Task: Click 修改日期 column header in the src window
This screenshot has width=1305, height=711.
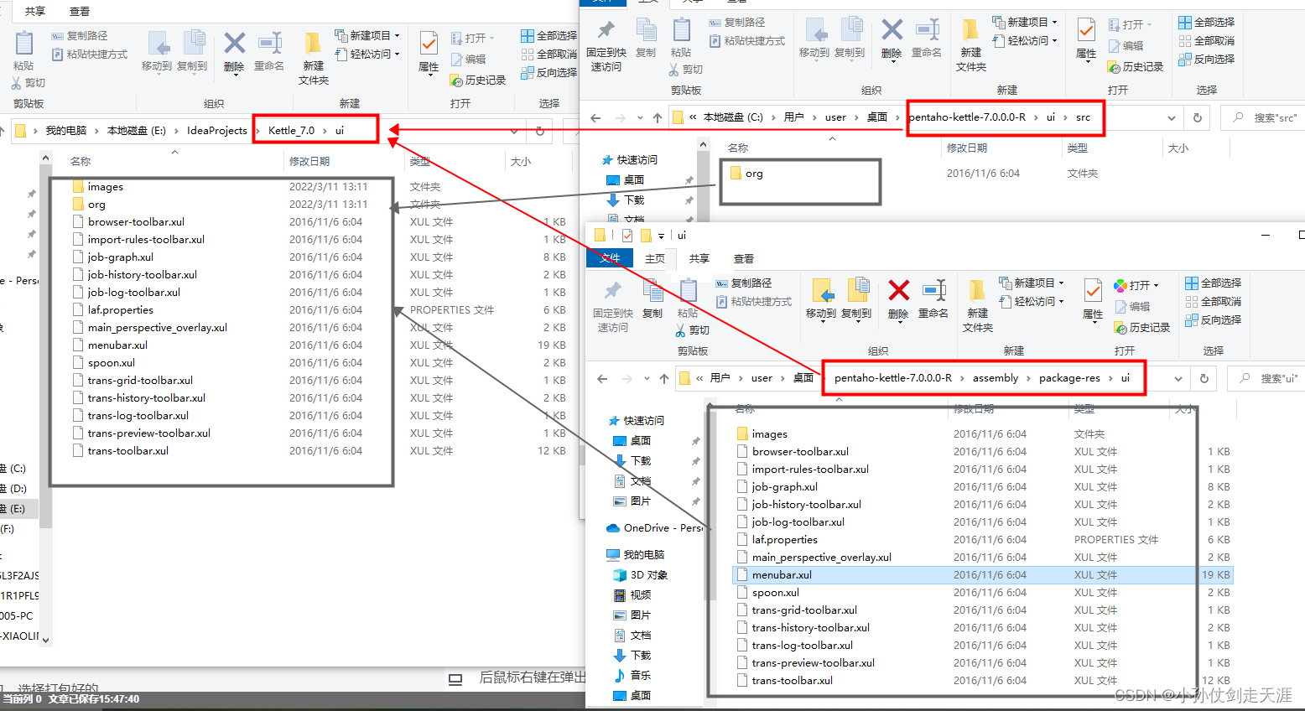Action: pyautogui.click(x=967, y=148)
